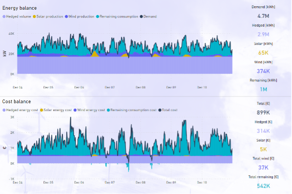Viewport: 292px width, 194px height.
Task: Click Dec 05 on the cost chart axis
Action: [47, 182]
